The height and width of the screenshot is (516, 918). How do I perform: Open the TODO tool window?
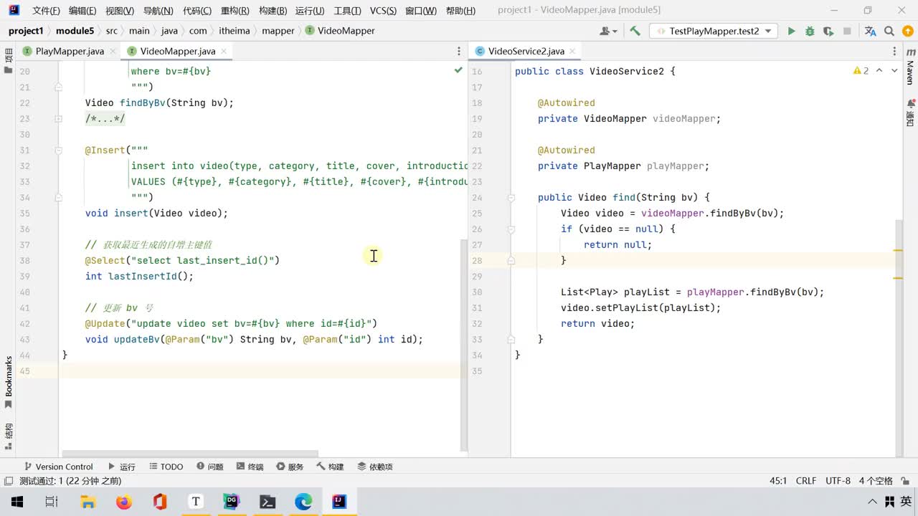click(x=166, y=467)
